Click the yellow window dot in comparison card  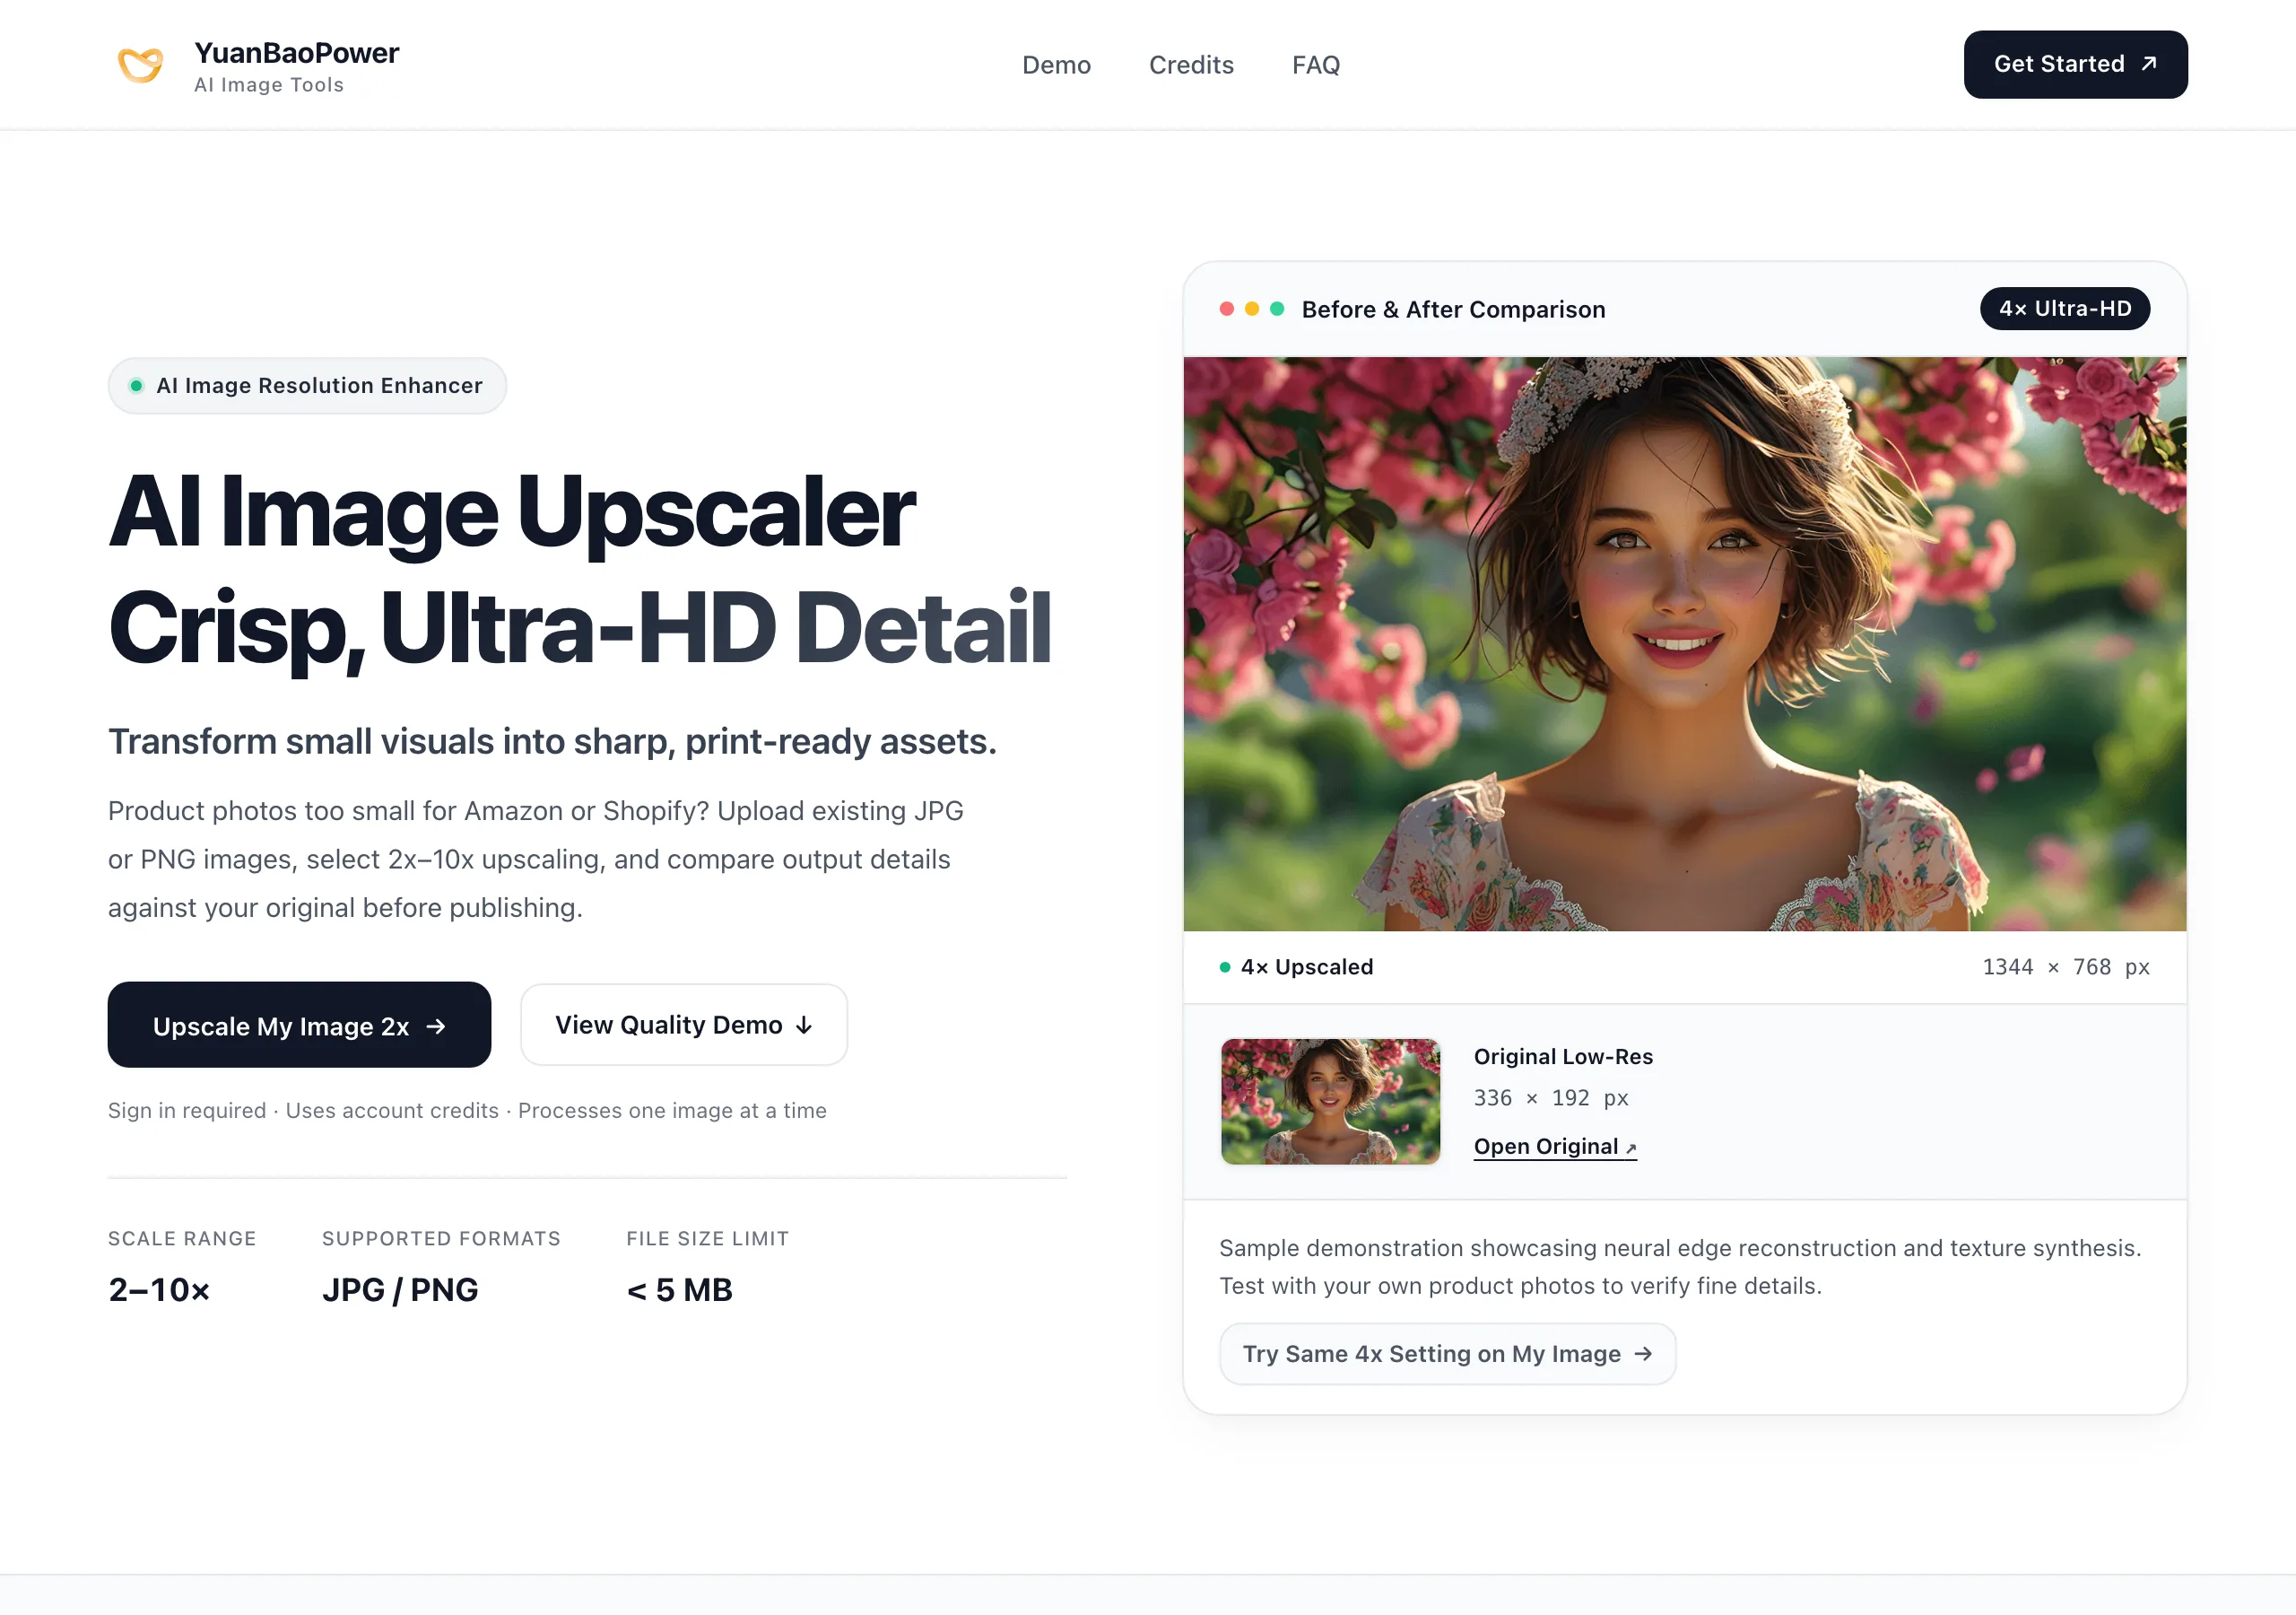tap(1252, 310)
